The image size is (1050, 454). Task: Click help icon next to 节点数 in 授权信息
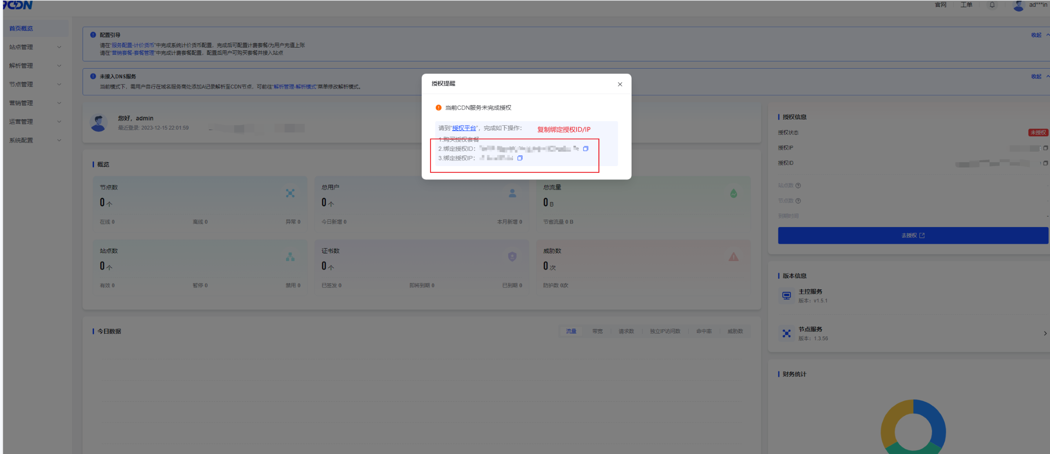(798, 201)
